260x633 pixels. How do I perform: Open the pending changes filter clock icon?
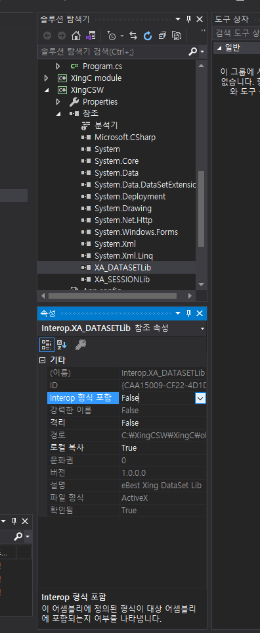pos(112,36)
